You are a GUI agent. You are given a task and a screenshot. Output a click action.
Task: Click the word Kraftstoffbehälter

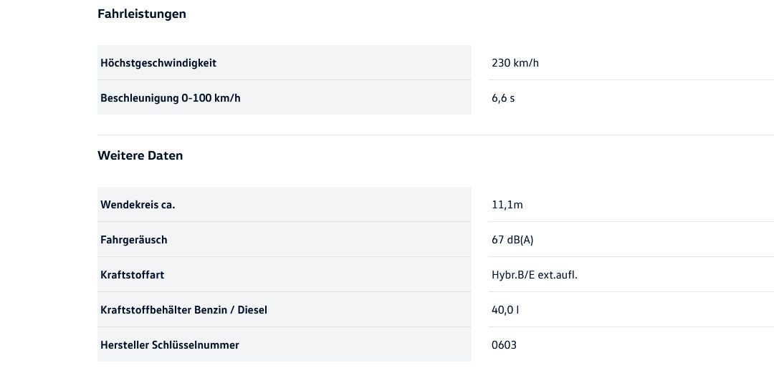click(x=145, y=310)
